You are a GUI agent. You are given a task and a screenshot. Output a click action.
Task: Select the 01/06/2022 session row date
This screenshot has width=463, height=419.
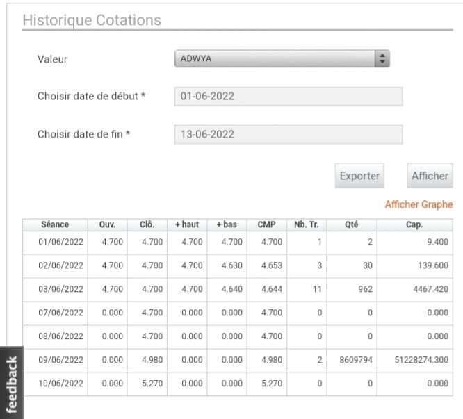(60, 242)
